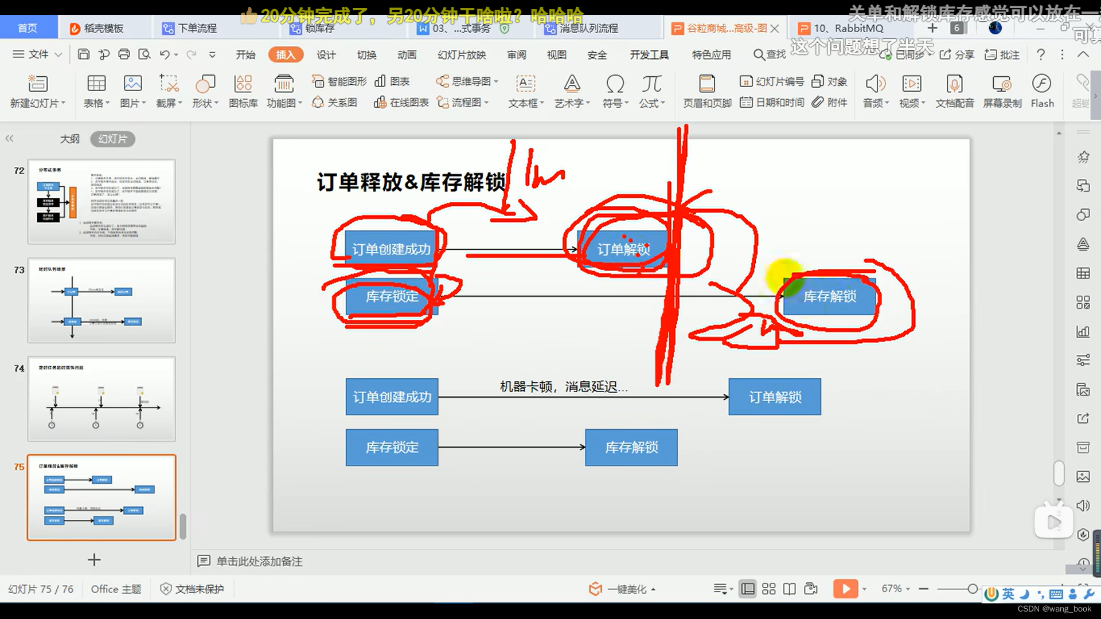Insert 音频 audio
The height and width of the screenshot is (619, 1101).
pyautogui.click(x=876, y=91)
